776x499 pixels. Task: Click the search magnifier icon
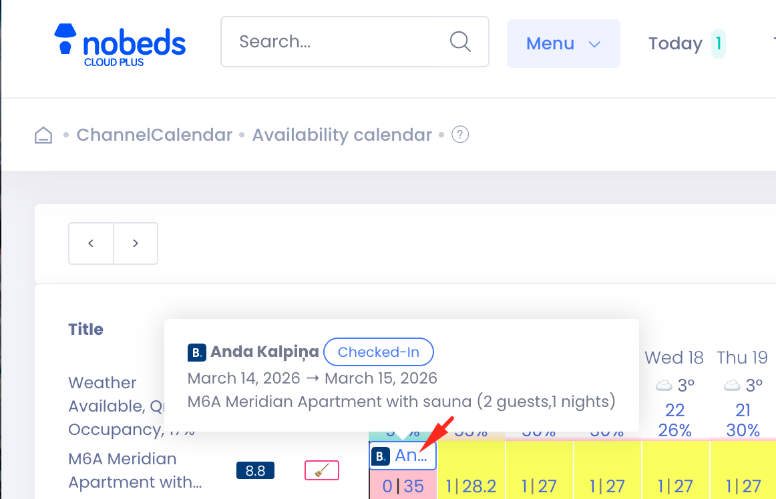point(460,41)
